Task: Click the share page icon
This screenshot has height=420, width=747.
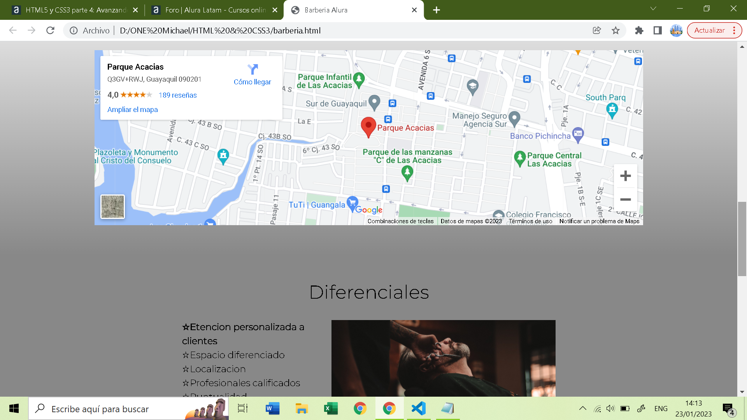Action: tap(597, 30)
